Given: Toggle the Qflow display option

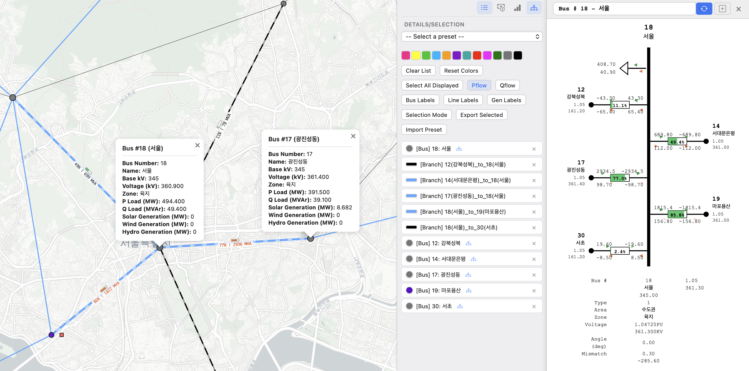Looking at the screenshot, I should click(x=507, y=85).
